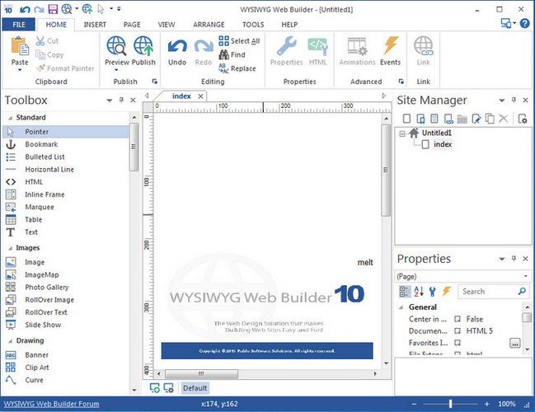Click the Redo arrow in the ribbon
Image resolution: width=535 pixels, height=412 pixels.
tap(204, 46)
